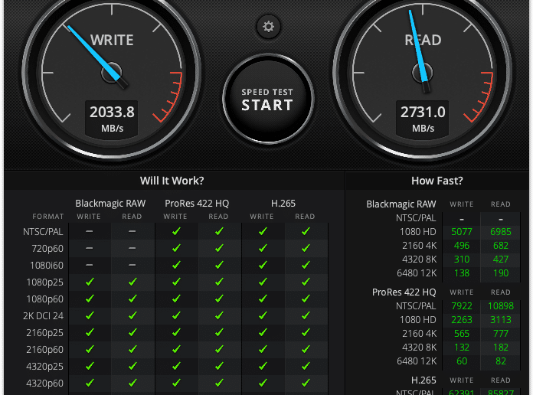This screenshot has height=395, width=533.
Task: Select Blackmagic RAW 6480 12K write value 138
Action: (x=462, y=273)
